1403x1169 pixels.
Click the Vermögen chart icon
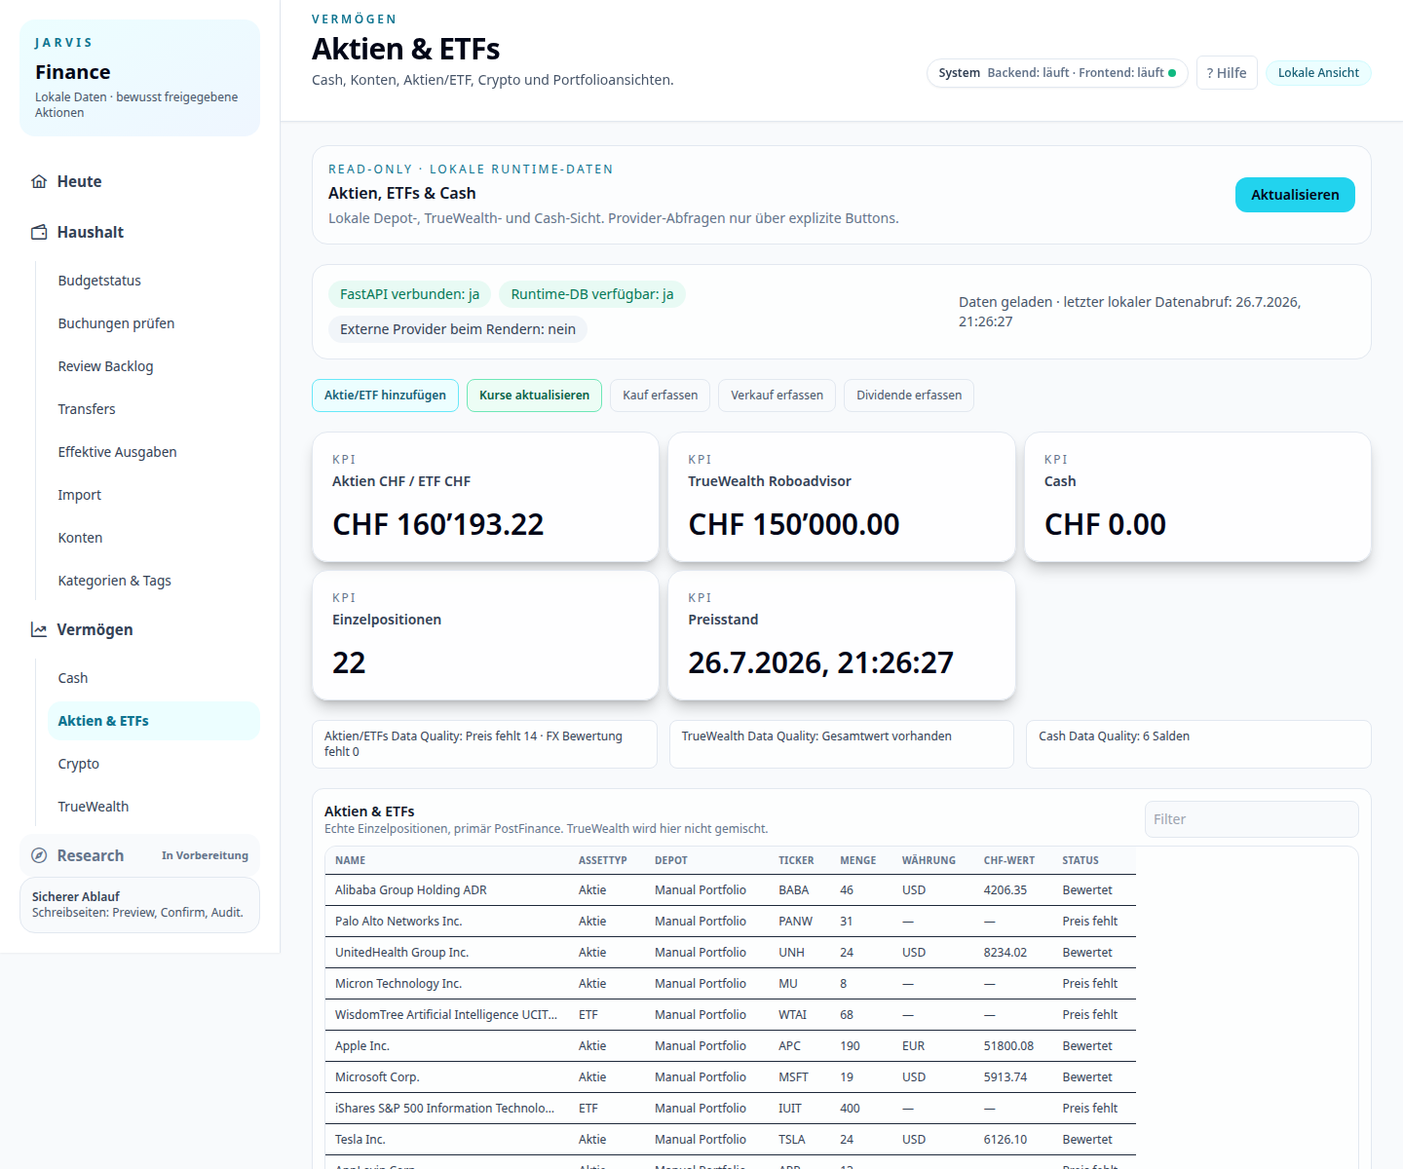[39, 629]
